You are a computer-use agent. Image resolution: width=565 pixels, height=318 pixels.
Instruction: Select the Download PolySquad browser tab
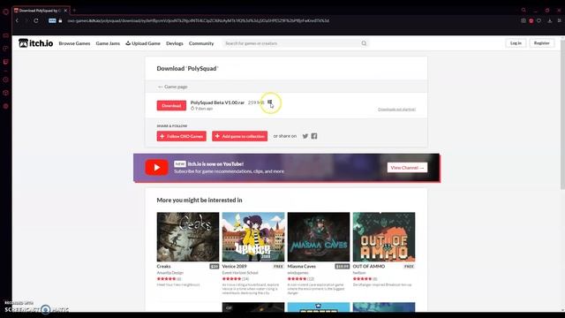(x=41, y=11)
